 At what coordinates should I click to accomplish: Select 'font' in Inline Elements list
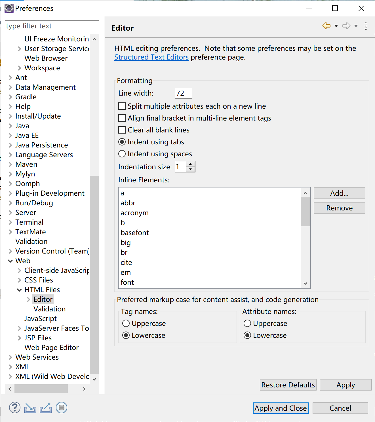127,282
